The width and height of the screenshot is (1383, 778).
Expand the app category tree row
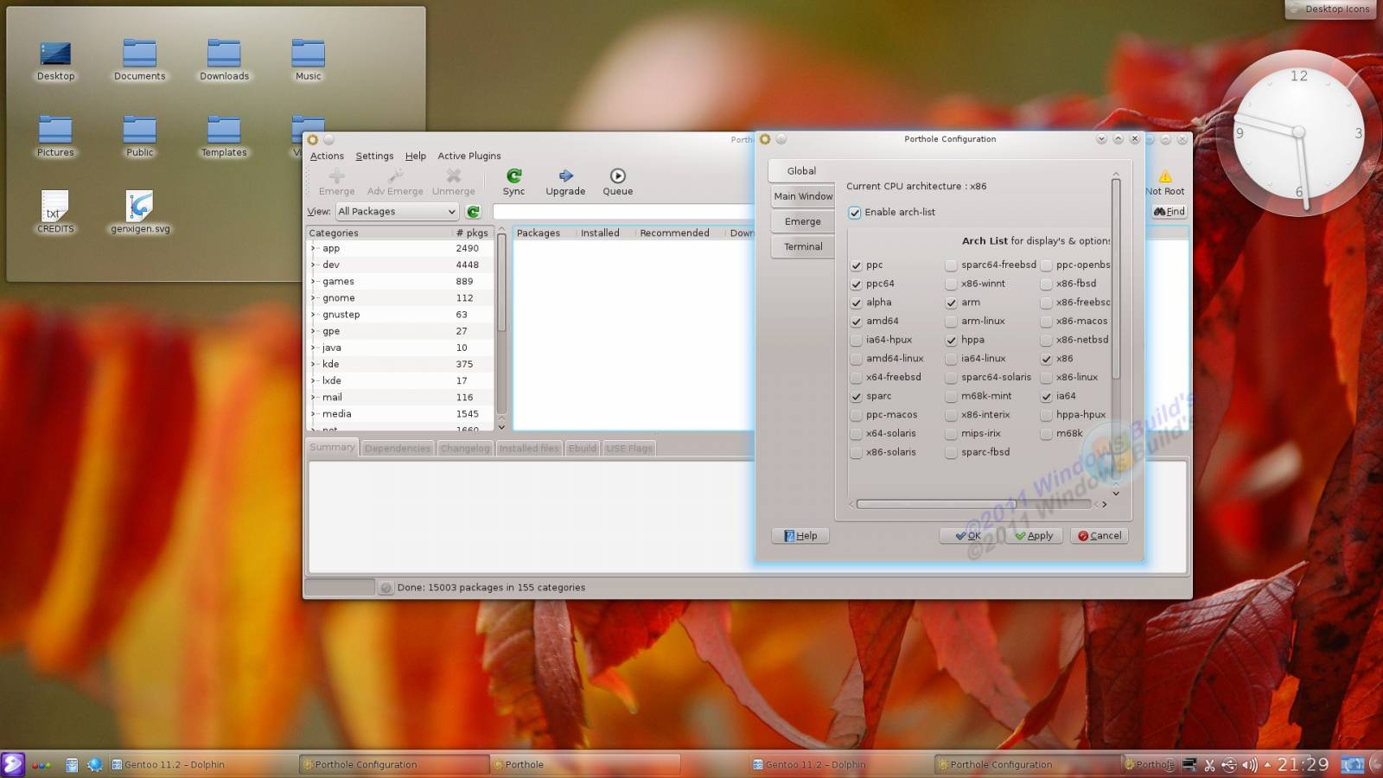pos(314,248)
